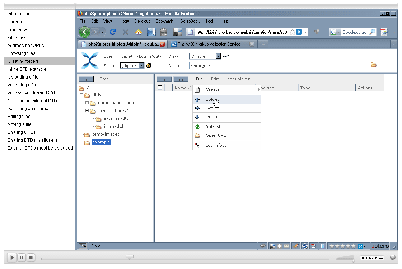The width and height of the screenshot is (402, 269).
Task: Open the Google search engine dropdown
Action: [x=335, y=32]
